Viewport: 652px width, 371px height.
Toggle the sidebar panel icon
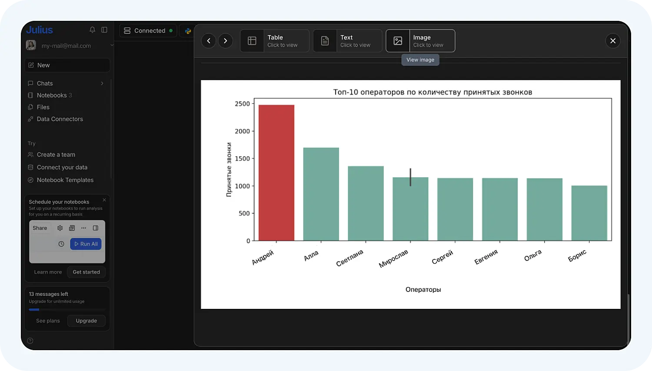(104, 30)
